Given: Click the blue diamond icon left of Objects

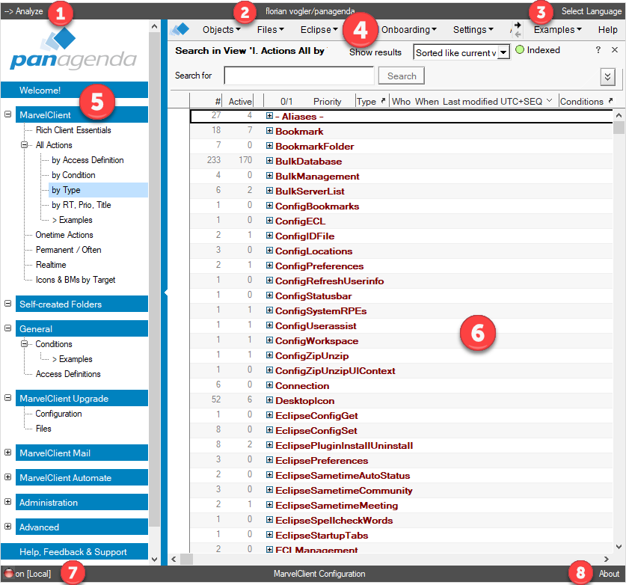Looking at the screenshot, I should pos(179,30).
